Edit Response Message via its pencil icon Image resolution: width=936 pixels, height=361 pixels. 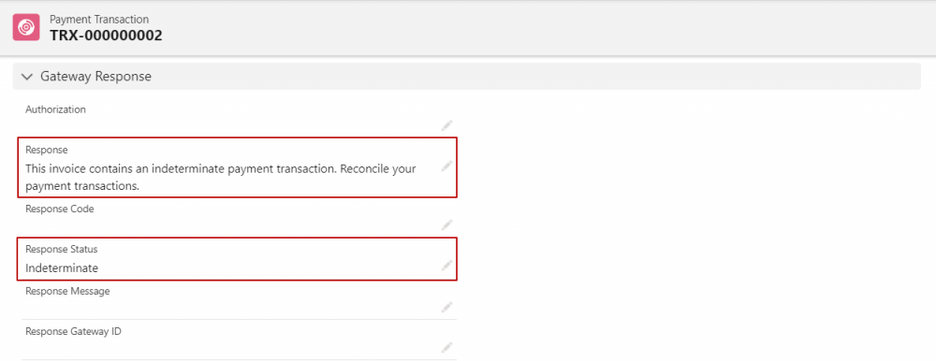446,308
